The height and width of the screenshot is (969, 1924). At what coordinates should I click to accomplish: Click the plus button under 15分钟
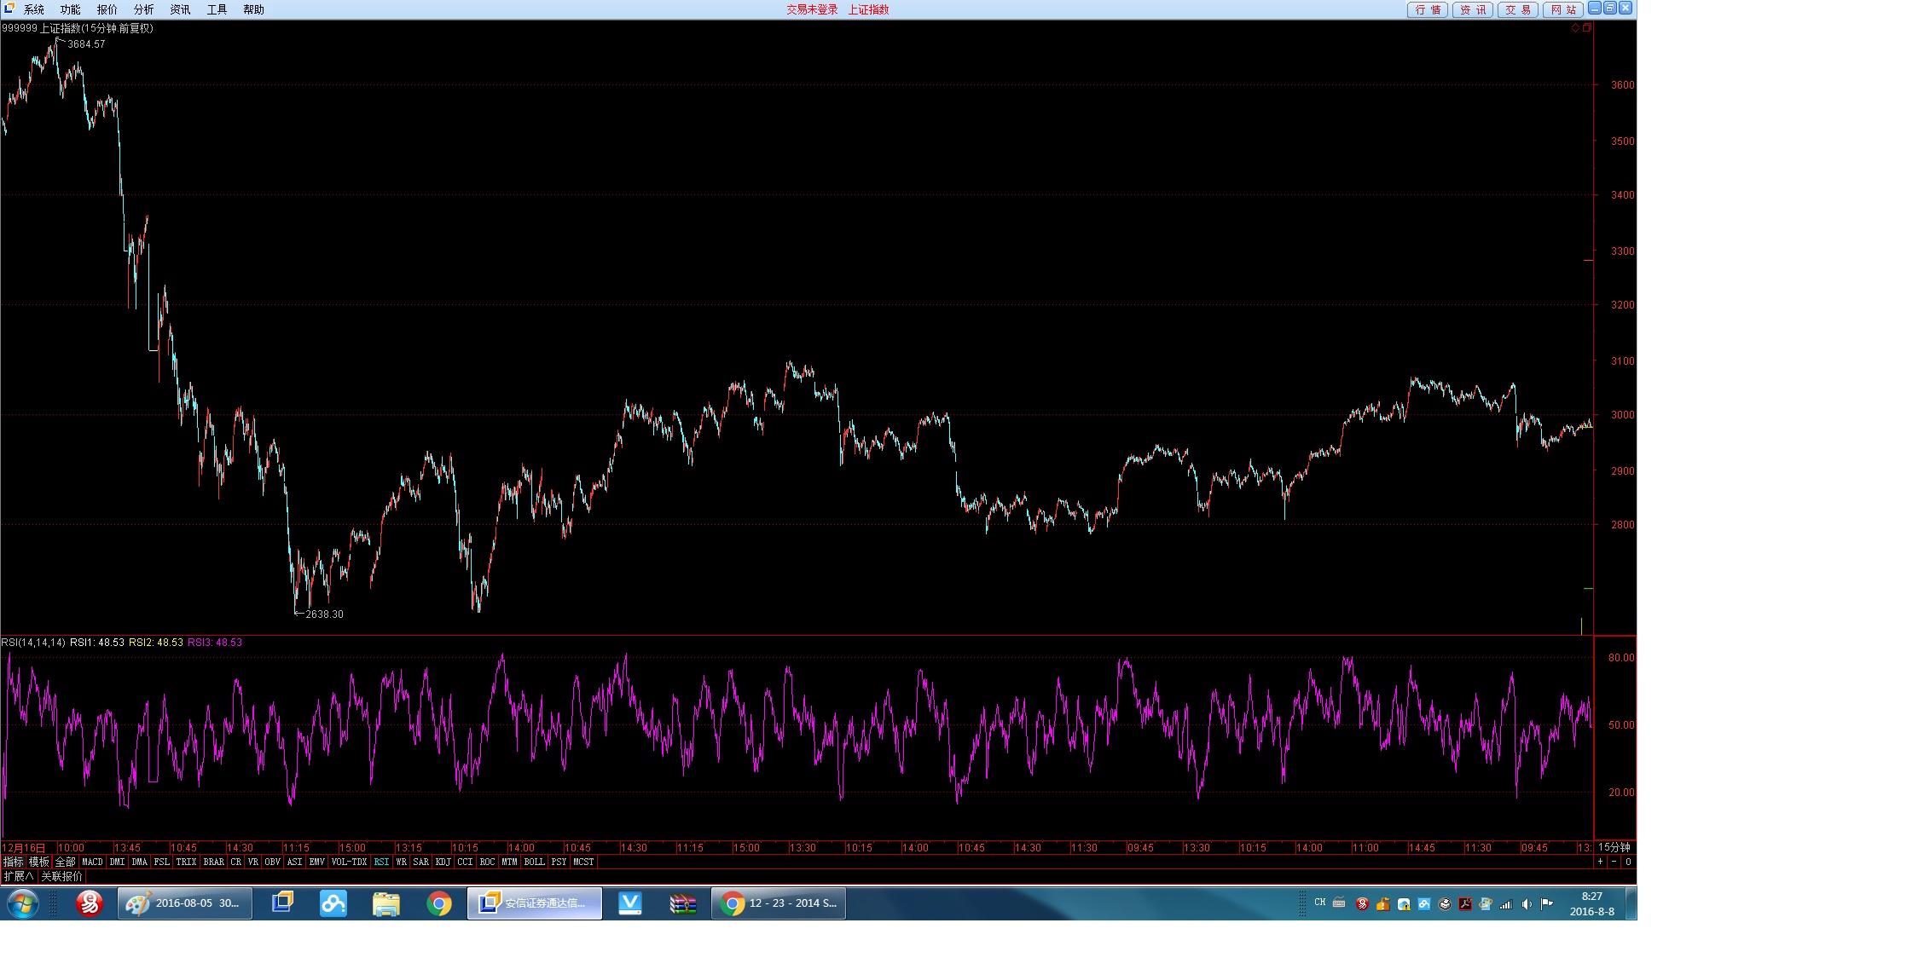click(1601, 862)
